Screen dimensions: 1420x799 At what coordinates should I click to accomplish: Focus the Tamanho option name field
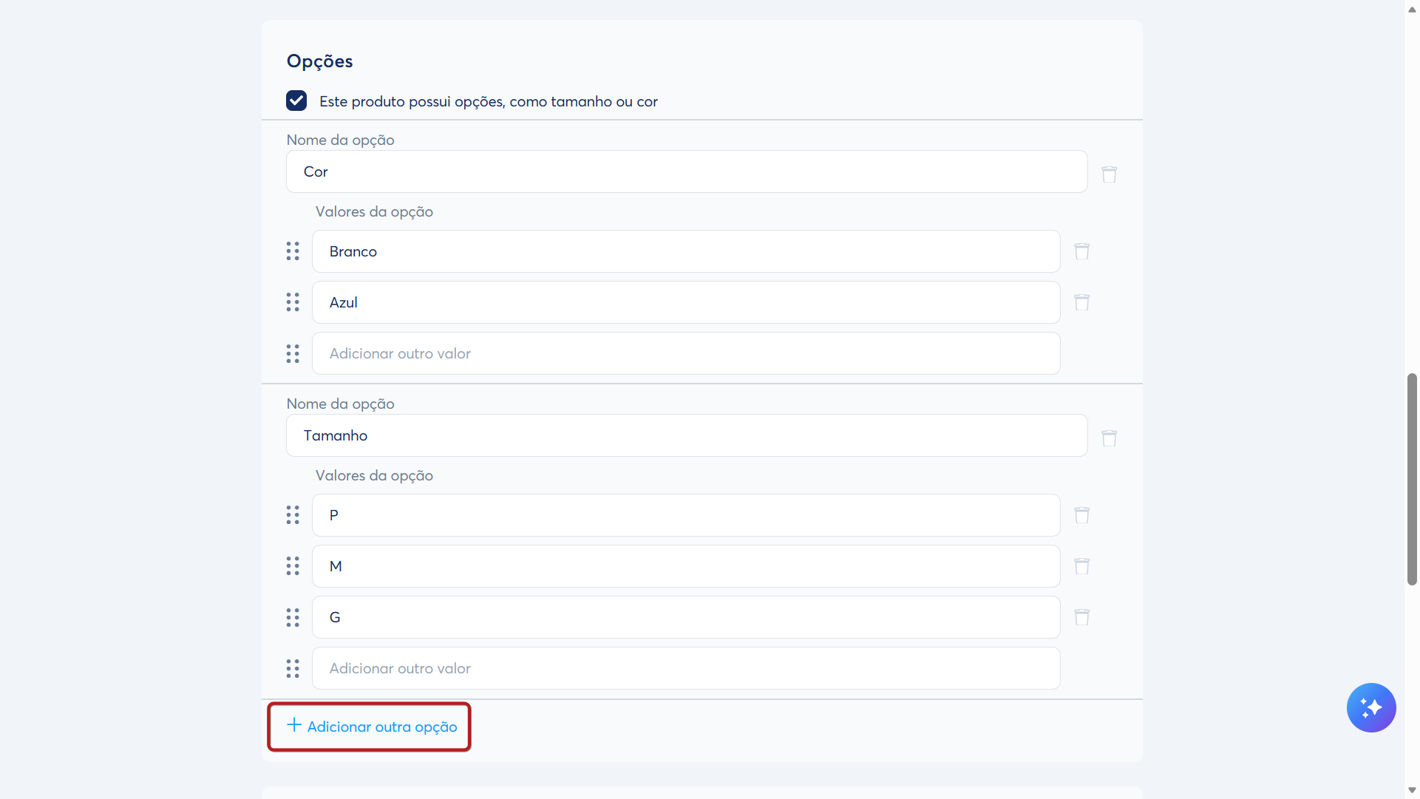coord(686,435)
